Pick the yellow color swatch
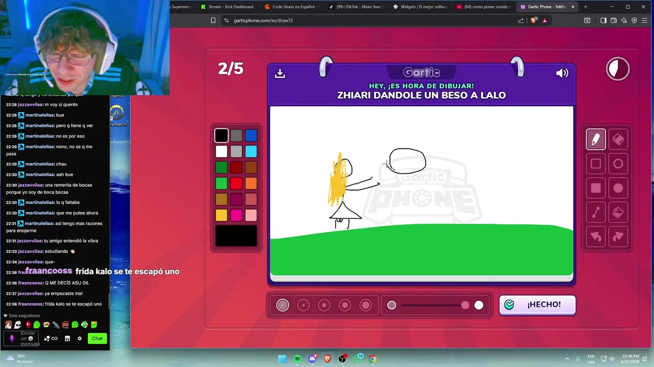654x367 pixels. pyautogui.click(x=221, y=215)
